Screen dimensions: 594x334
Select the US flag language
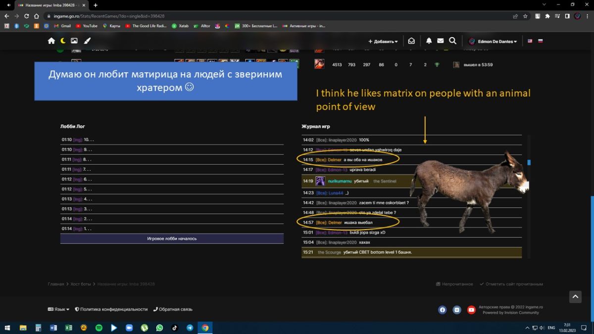click(x=530, y=41)
